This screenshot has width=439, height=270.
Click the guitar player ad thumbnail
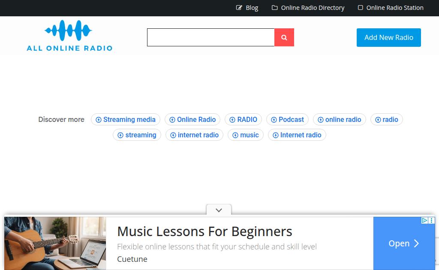coord(55,243)
